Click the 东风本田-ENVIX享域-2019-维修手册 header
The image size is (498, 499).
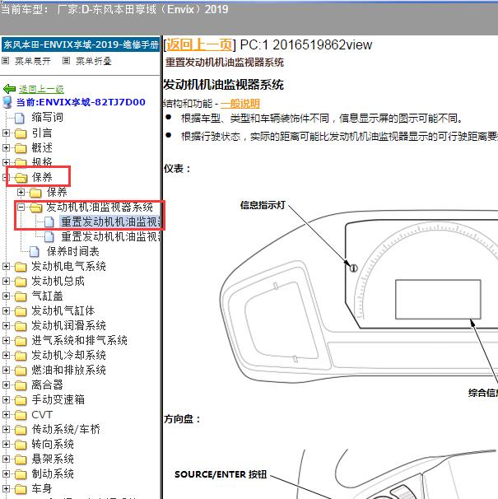81,44
